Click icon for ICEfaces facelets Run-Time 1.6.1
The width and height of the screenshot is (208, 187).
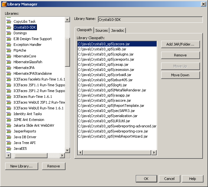pos(9,79)
